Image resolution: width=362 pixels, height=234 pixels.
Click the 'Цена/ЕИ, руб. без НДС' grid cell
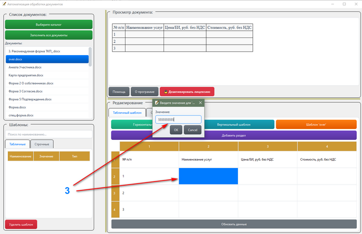268,160
